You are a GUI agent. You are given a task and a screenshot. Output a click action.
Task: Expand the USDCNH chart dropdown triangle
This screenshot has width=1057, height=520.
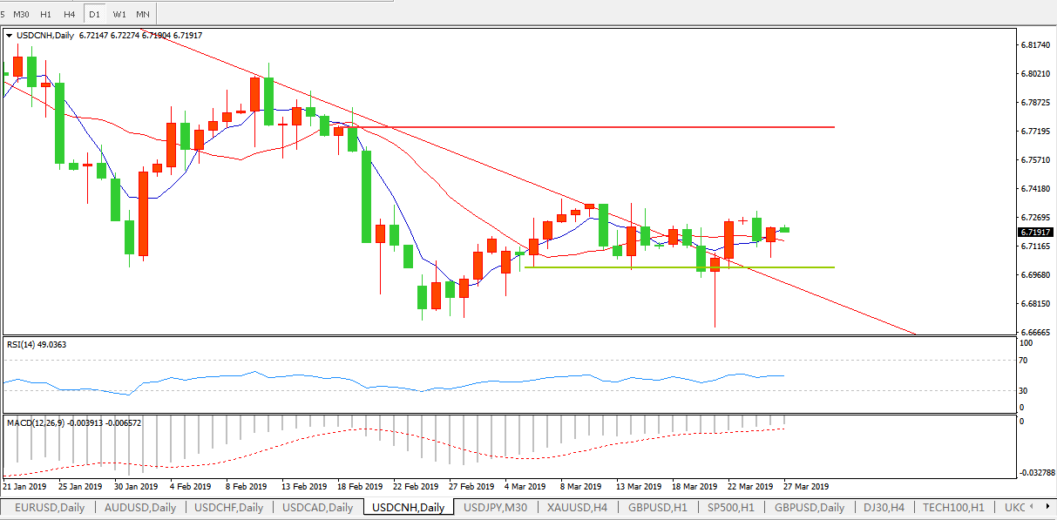[x=10, y=36]
